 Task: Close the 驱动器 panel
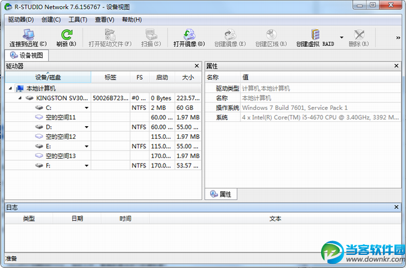(197, 66)
